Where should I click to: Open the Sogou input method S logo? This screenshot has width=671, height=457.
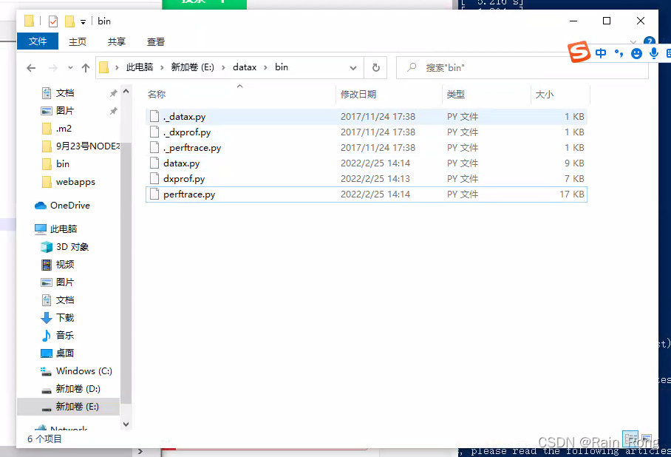tap(579, 53)
